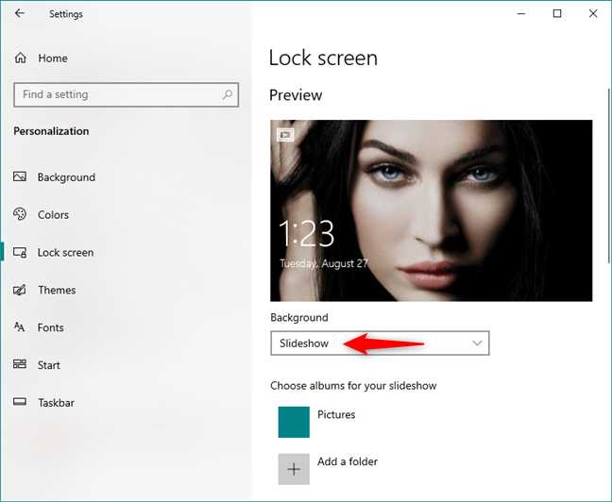
Task: Click the Lock screen monitor icon
Action: (x=20, y=253)
